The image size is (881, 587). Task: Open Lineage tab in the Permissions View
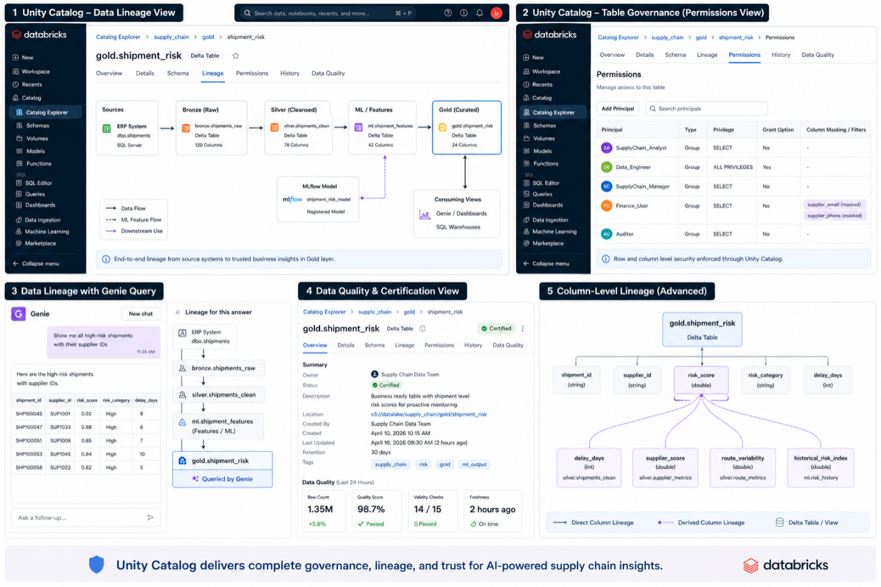pyautogui.click(x=707, y=55)
